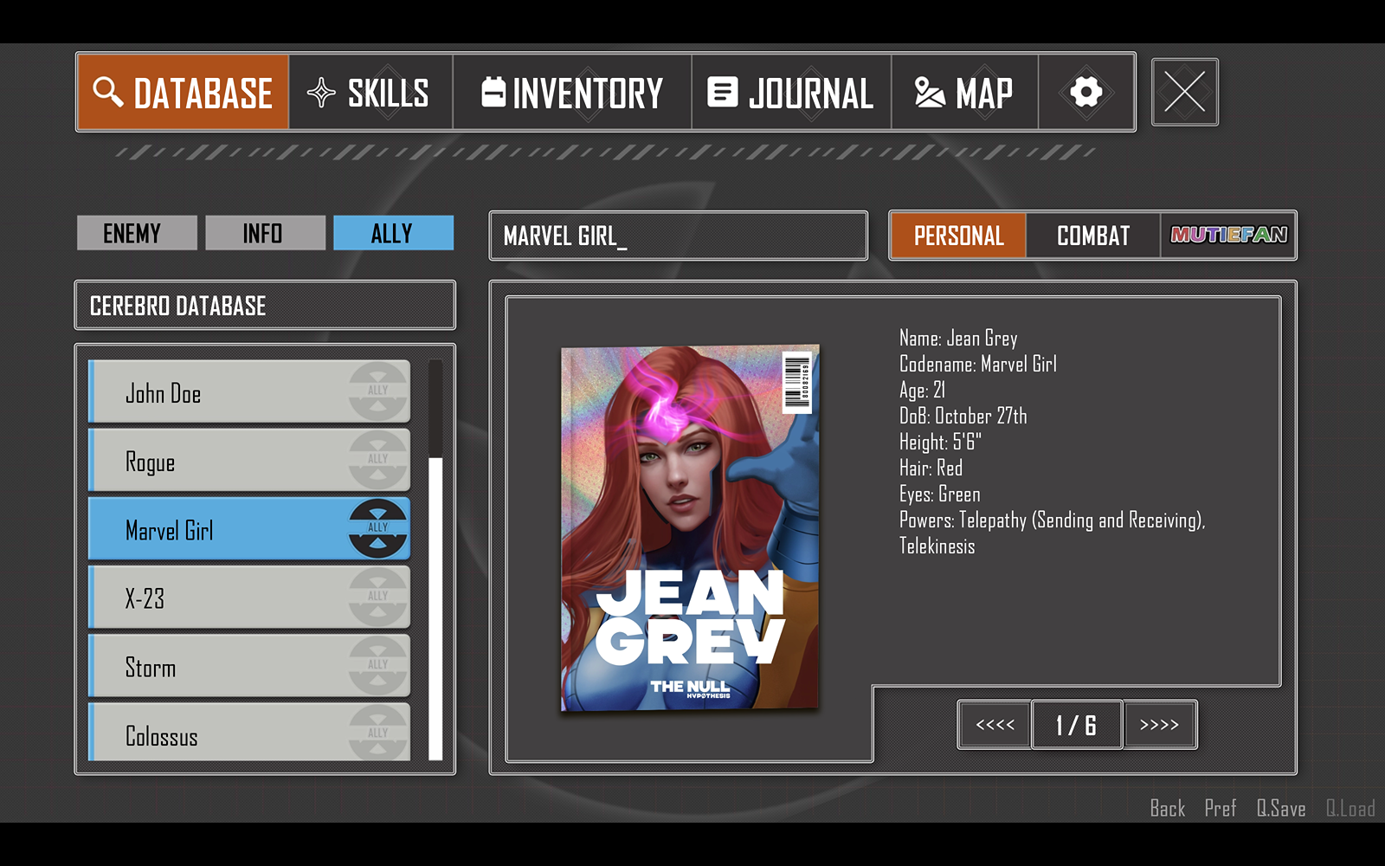
Task: Click the 'Name: Jean Grey' line
Action: pos(958,338)
